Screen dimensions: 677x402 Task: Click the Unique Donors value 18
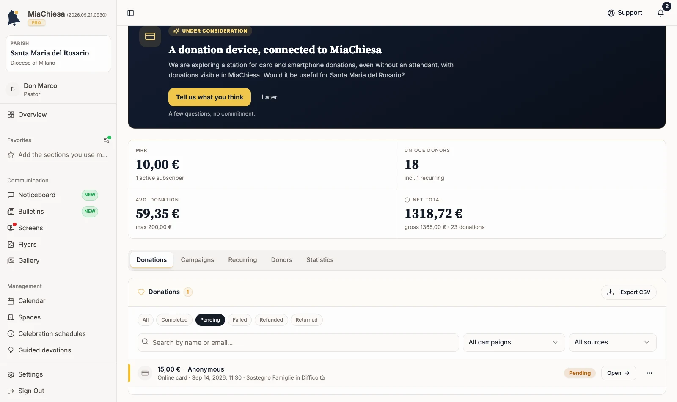pos(412,165)
